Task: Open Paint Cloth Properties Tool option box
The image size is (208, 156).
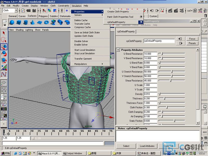Action: click(x=141, y=17)
